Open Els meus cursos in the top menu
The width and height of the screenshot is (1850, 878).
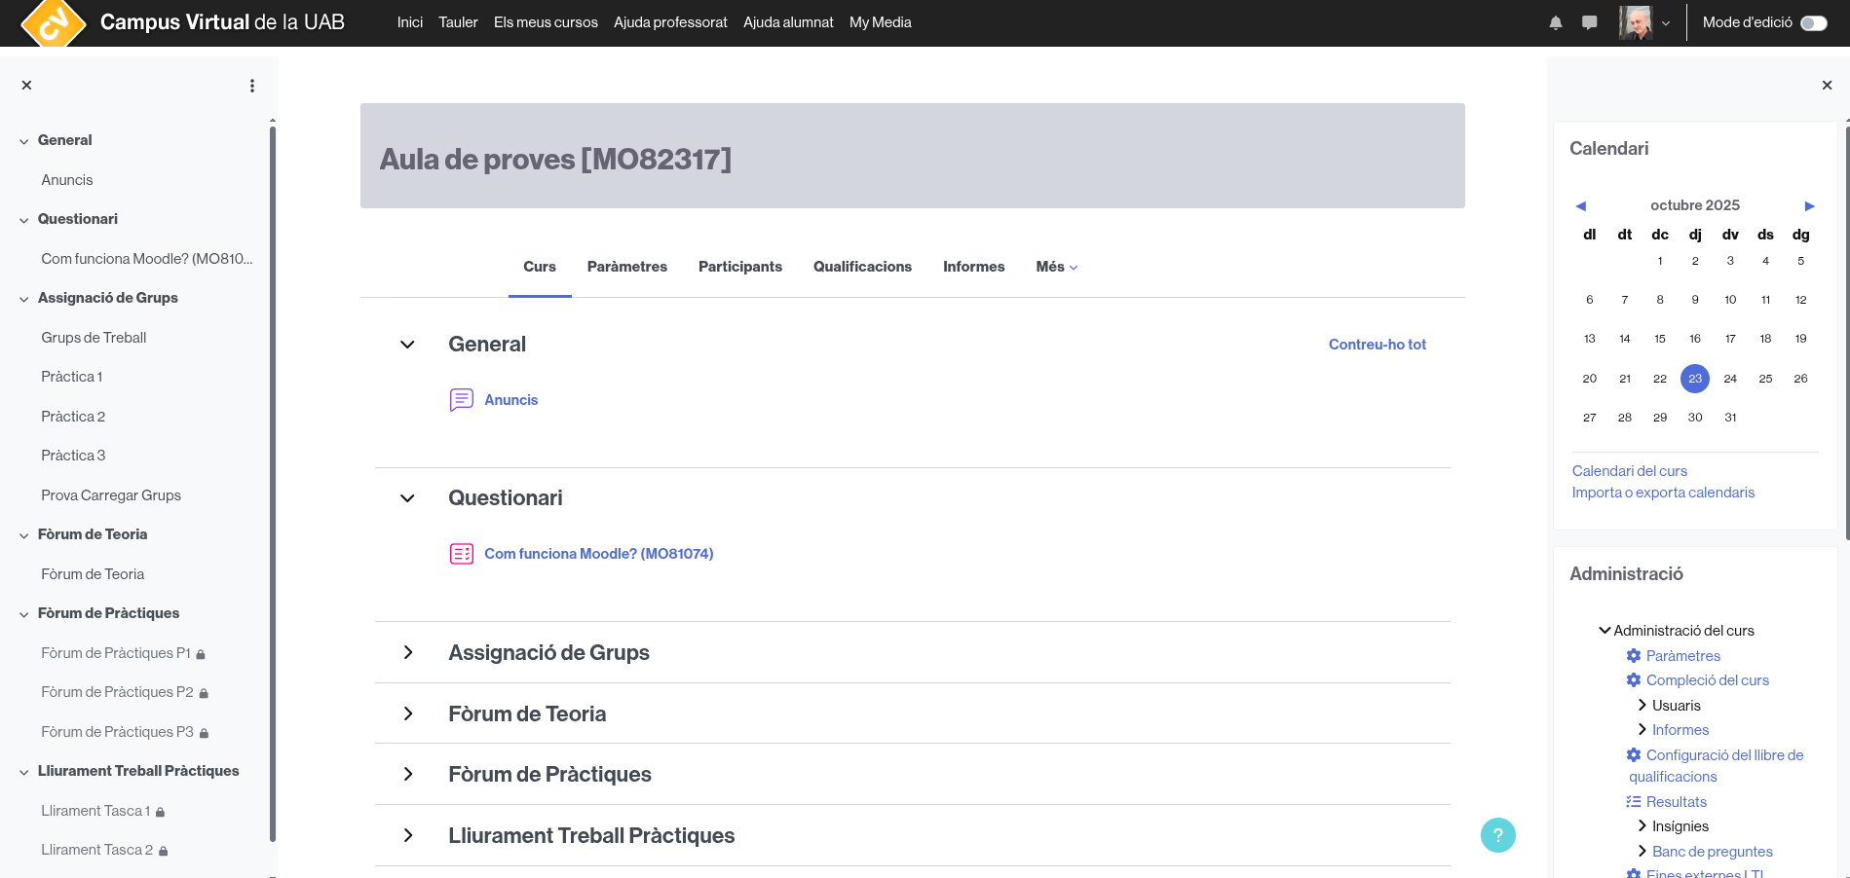[x=546, y=22]
